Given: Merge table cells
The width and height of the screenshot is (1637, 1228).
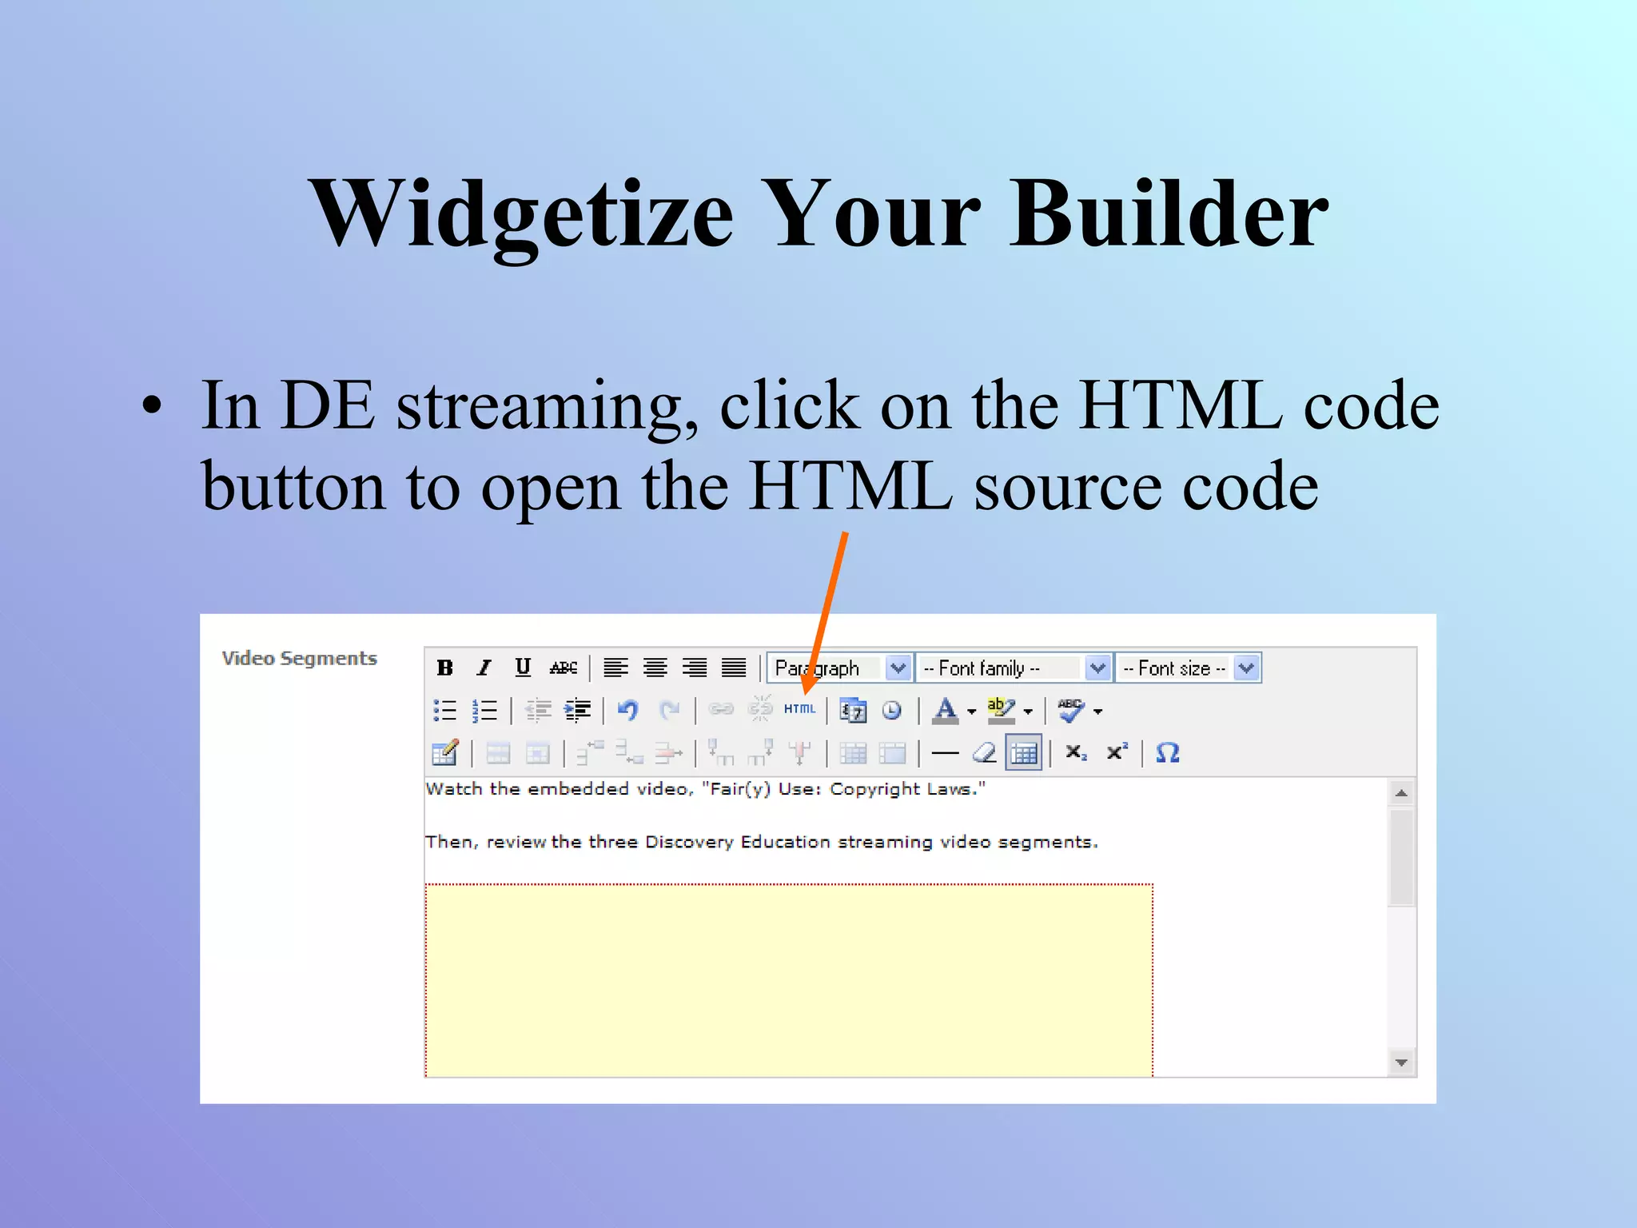Looking at the screenshot, I should tap(892, 753).
